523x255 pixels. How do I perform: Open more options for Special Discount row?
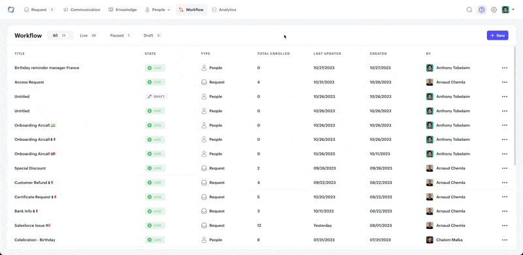(x=504, y=168)
